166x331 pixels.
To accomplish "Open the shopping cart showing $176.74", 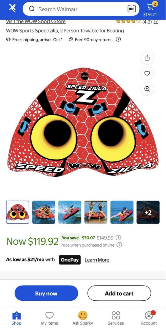I will click(x=150, y=9).
